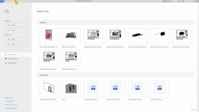Click the page icon in Models New button
Viewport: 199px width, 112px height.
click(9, 30)
